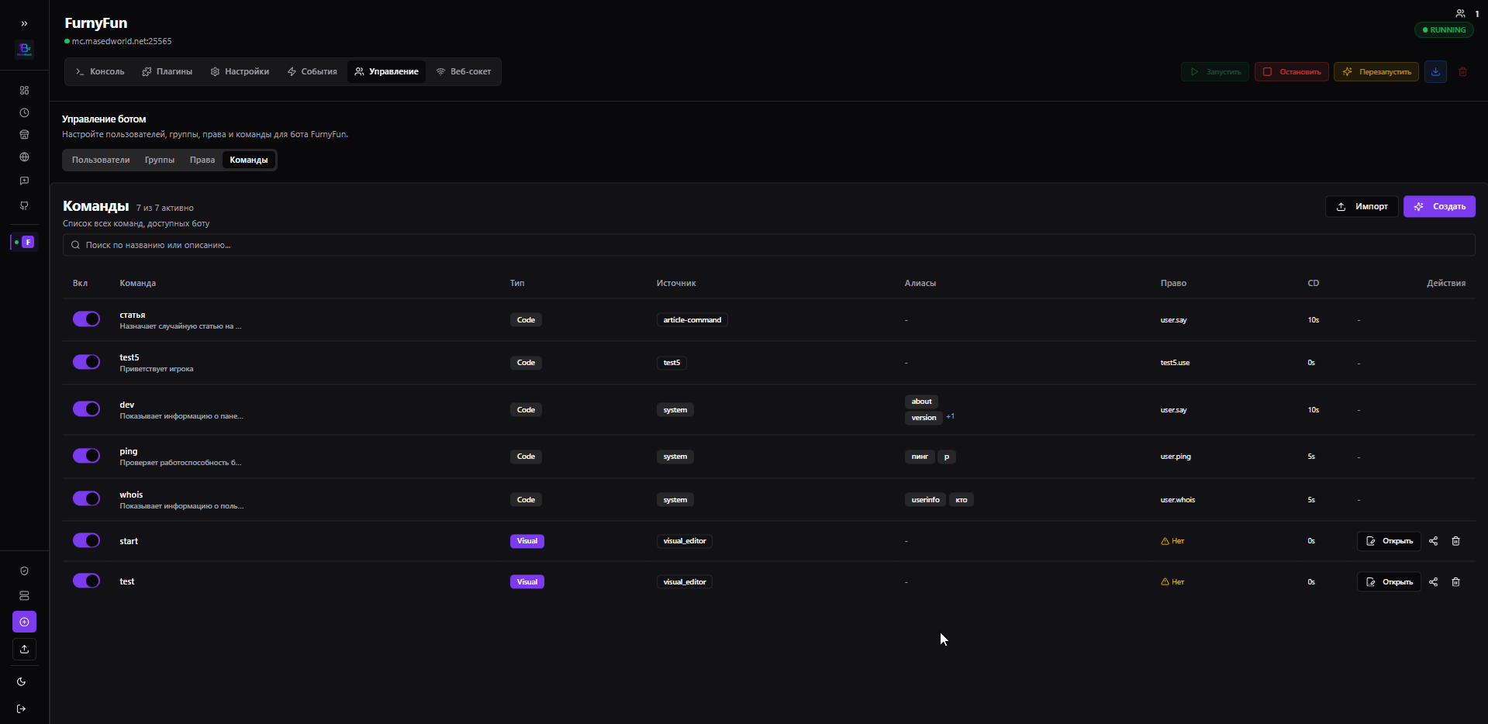Open the Настройки tab
Viewport: 1488px width, 724px height.
click(240, 71)
